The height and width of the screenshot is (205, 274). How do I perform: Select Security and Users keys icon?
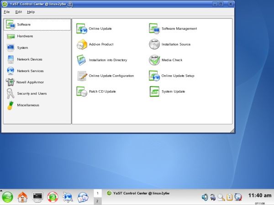point(11,93)
